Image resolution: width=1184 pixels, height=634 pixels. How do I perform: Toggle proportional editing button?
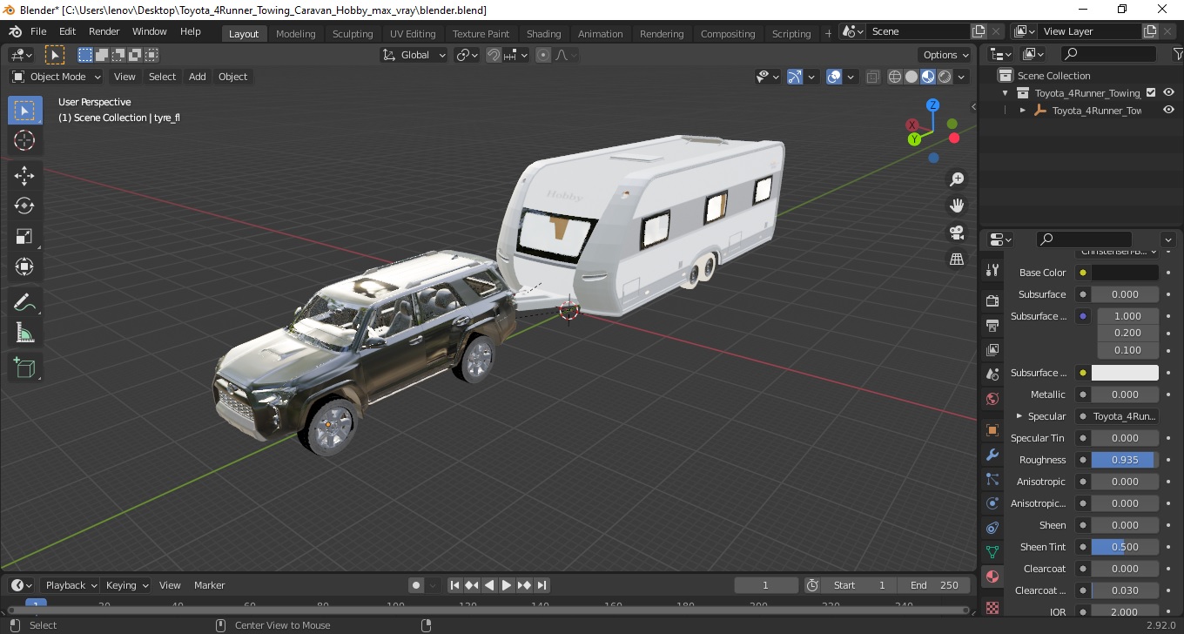pos(543,55)
